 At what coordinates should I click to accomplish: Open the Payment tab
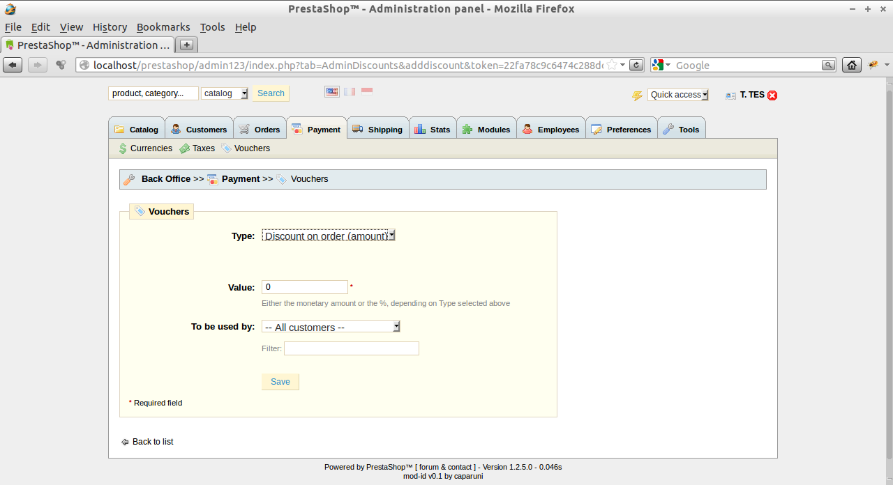pyautogui.click(x=317, y=129)
